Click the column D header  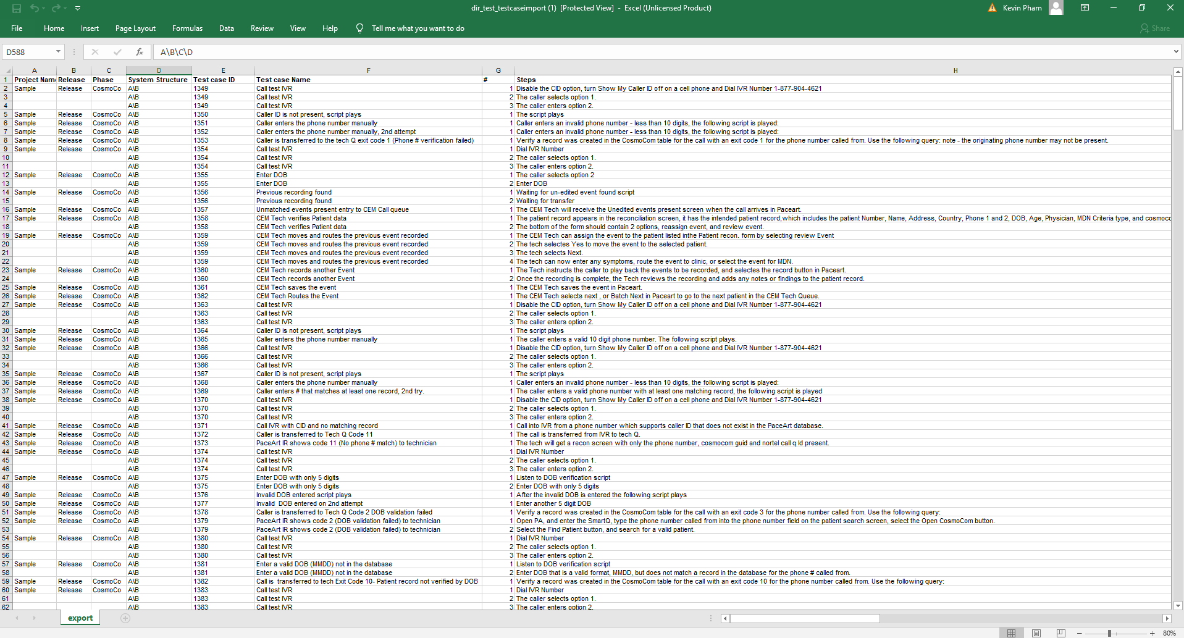(159, 70)
